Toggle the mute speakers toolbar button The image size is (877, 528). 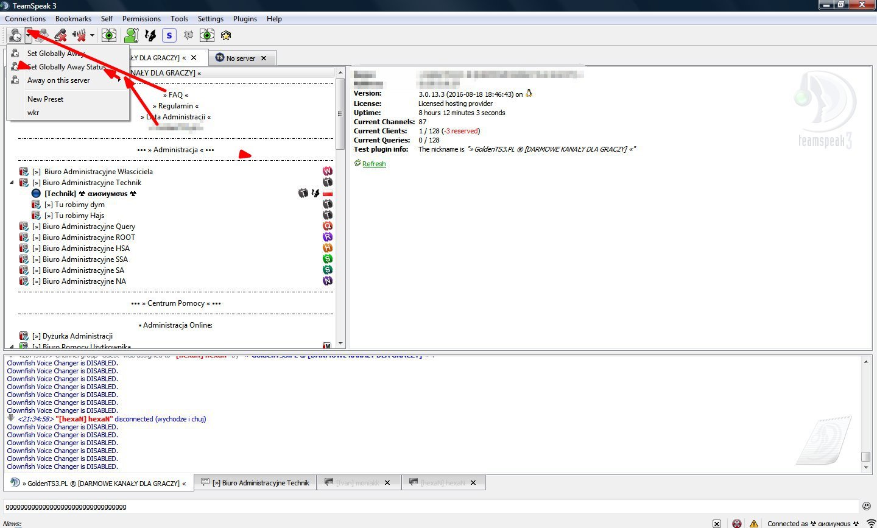pyautogui.click(x=79, y=35)
